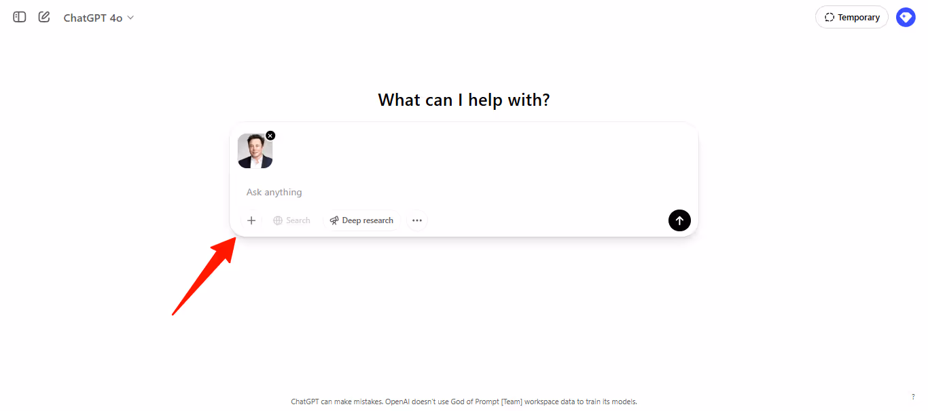Start a new chat with pencil icon
The image size is (928, 411).
click(44, 17)
